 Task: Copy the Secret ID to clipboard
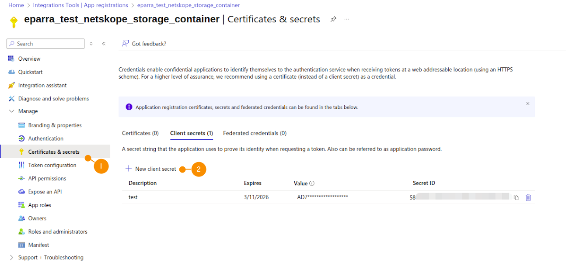coord(516,197)
